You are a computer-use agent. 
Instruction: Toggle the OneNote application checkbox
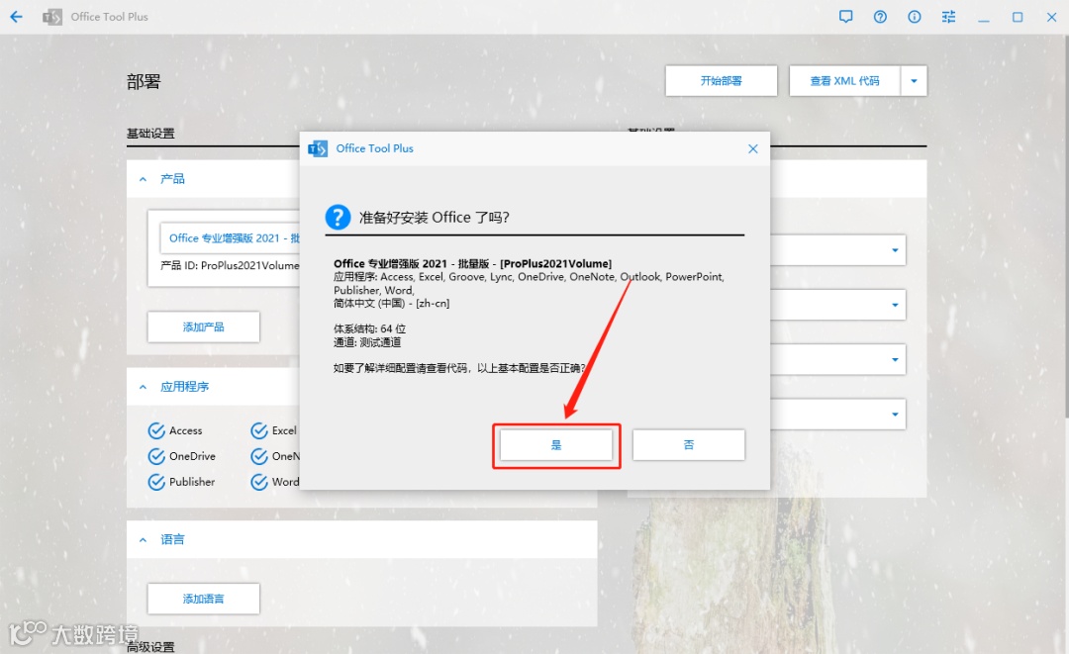click(x=259, y=456)
